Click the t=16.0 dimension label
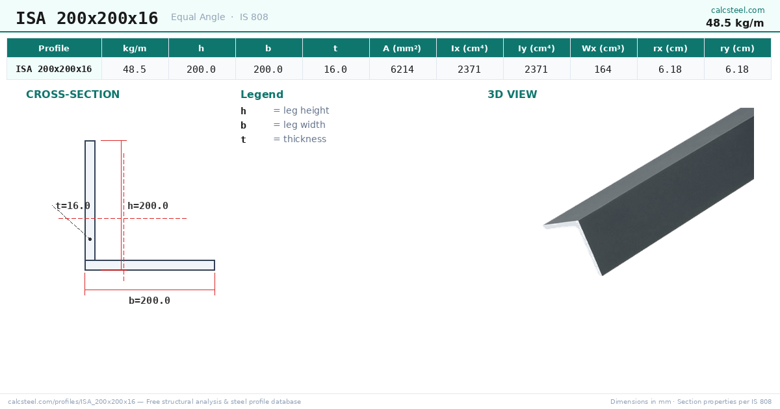The image size is (780, 409). pos(73,206)
